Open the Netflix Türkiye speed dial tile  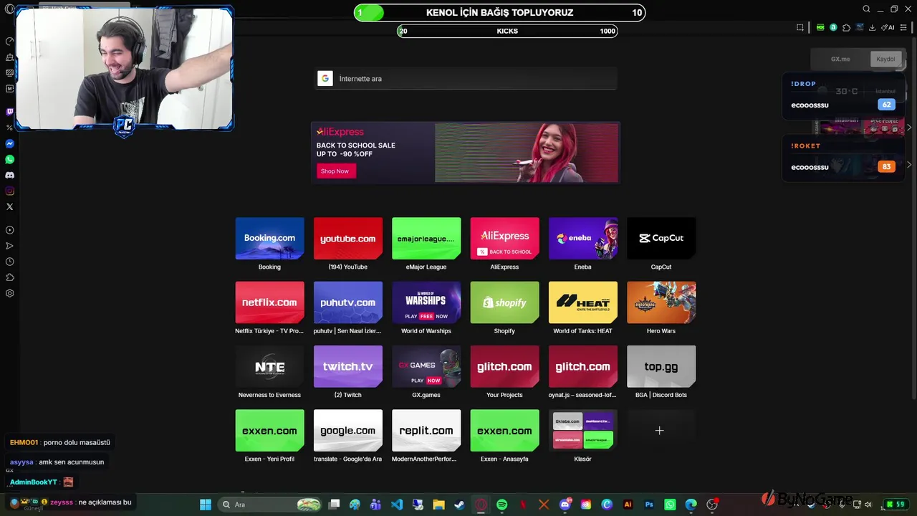pyautogui.click(x=269, y=302)
